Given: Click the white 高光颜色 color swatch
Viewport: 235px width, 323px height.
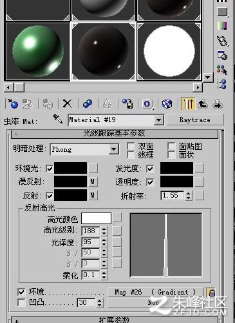Looking at the screenshot, I should (96, 218).
